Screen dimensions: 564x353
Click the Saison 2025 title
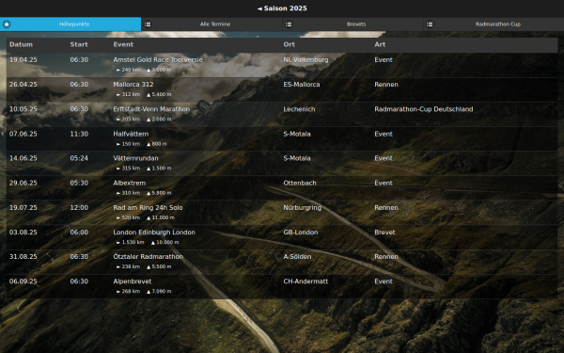tap(285, 8)
